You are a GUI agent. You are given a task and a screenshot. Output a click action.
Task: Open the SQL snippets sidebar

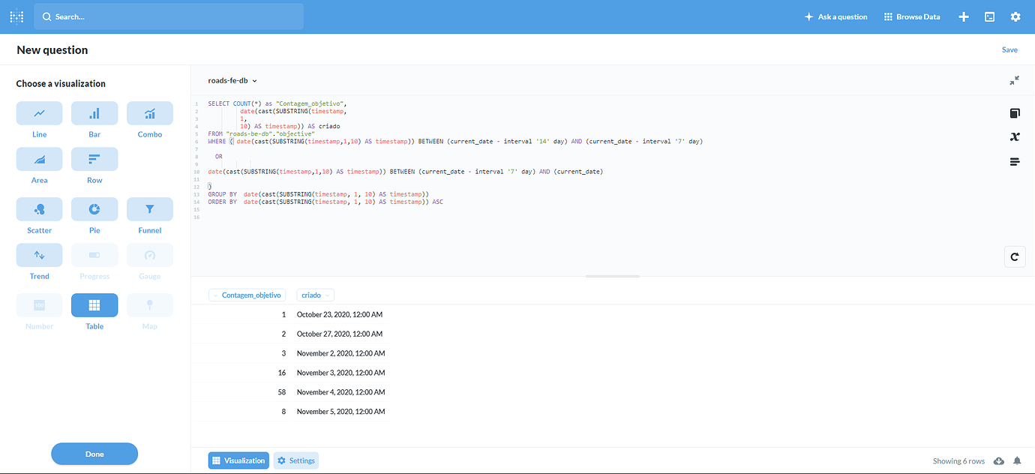1015,160
